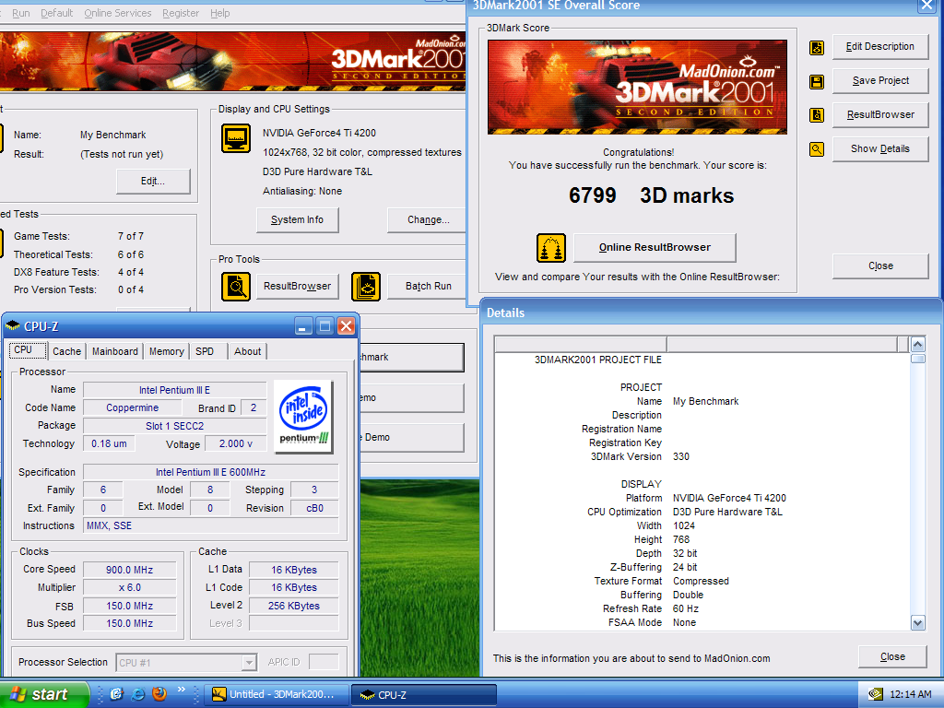Viewport: 944px width, 708px height.
Task: Click the Batch Run button
Action: [428, 287]
